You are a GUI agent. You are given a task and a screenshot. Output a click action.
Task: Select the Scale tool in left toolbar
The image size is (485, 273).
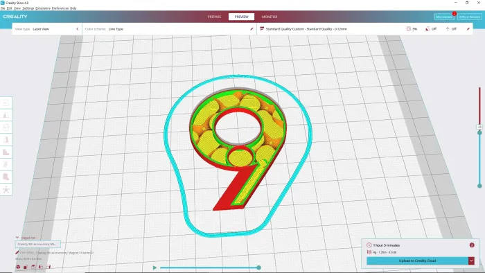point(6,115)
